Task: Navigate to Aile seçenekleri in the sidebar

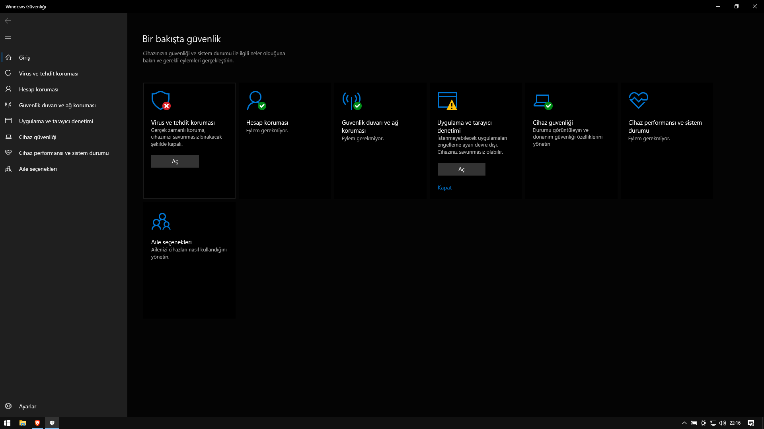Action: [x=64, y=169]
